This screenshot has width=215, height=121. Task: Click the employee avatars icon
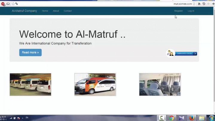pos(170,53)
